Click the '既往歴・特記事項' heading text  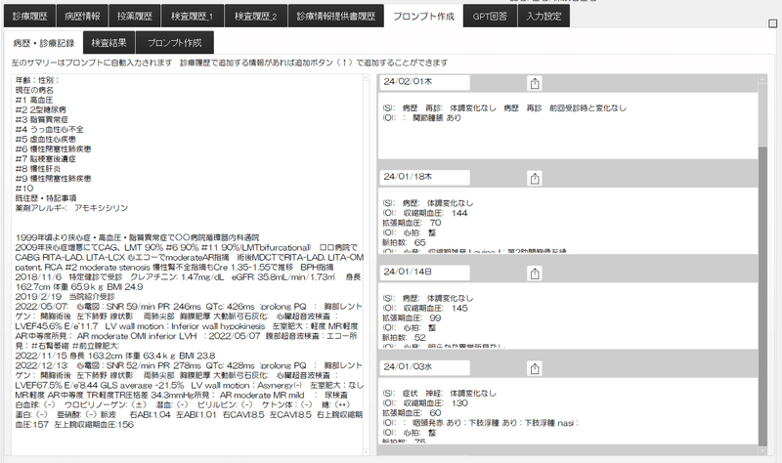click(45, 198)
